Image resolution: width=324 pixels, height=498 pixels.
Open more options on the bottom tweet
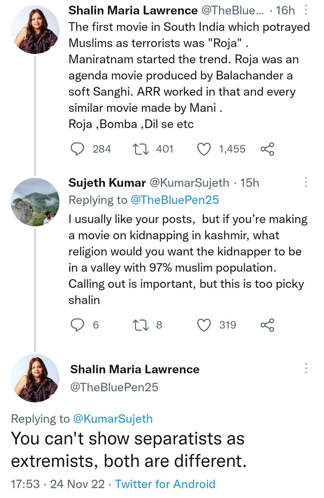tap(306, 368)
